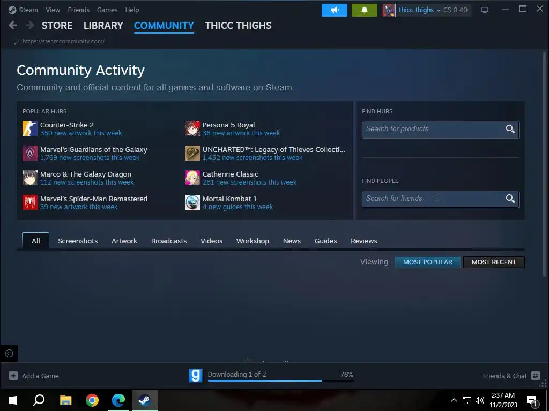Click the UNCHARTED hub icon
The image size is (549, 411).
(192, 153)
